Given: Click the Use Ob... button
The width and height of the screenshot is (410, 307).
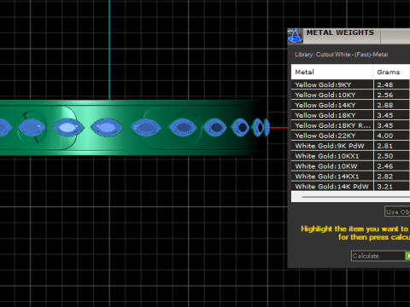Looking at the screenshot, I should [x=397, y=211].
